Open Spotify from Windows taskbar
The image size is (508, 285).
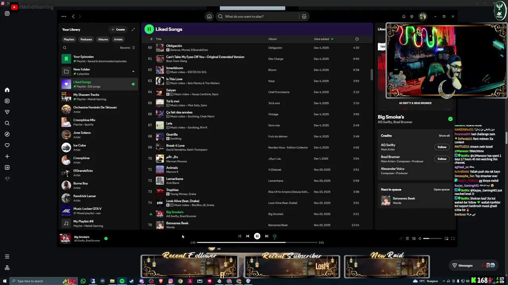click(122, 281)
